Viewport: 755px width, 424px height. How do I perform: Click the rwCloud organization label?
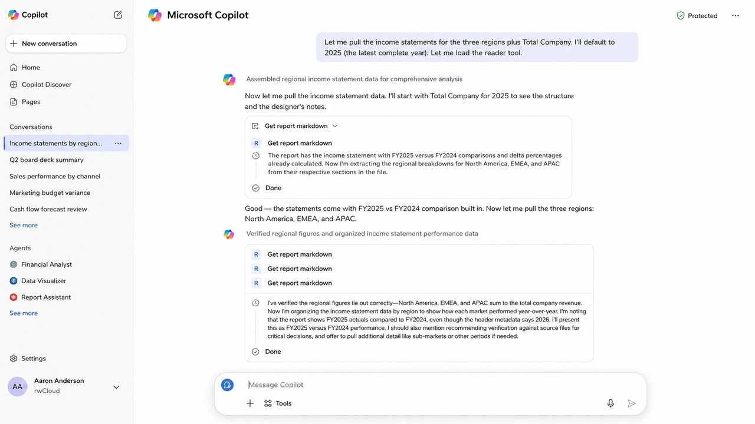click(47, 391)
